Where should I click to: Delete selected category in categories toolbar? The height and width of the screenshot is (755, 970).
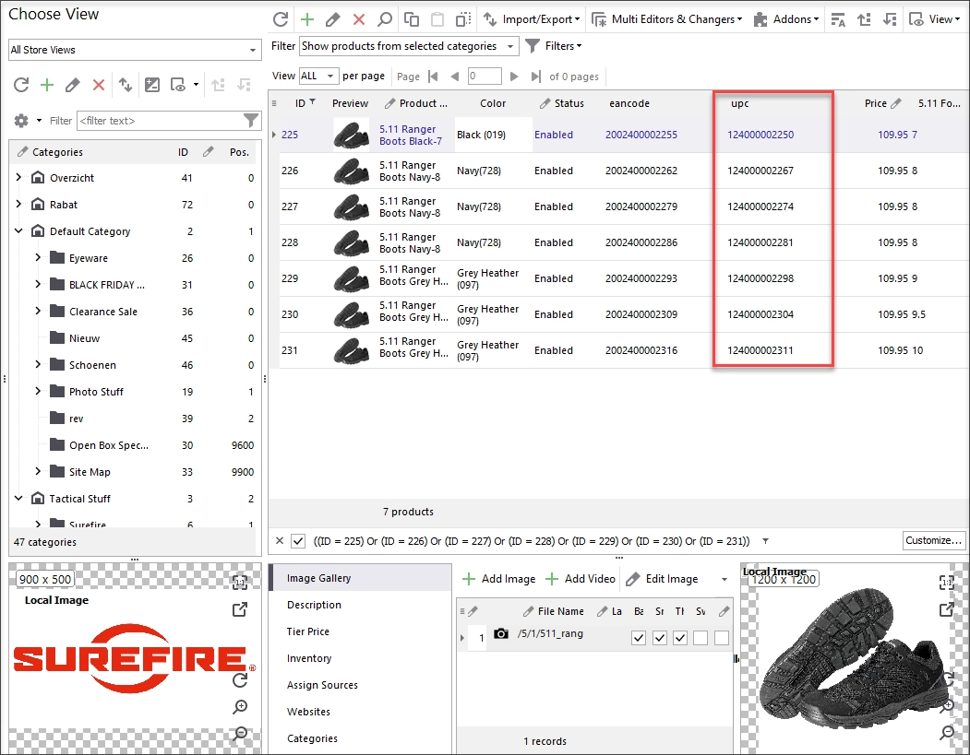point(99,85)
